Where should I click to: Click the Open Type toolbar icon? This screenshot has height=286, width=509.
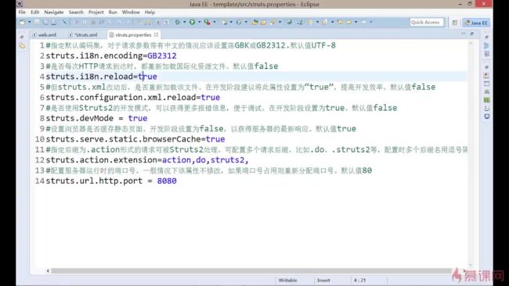click(x=254, y=23)
